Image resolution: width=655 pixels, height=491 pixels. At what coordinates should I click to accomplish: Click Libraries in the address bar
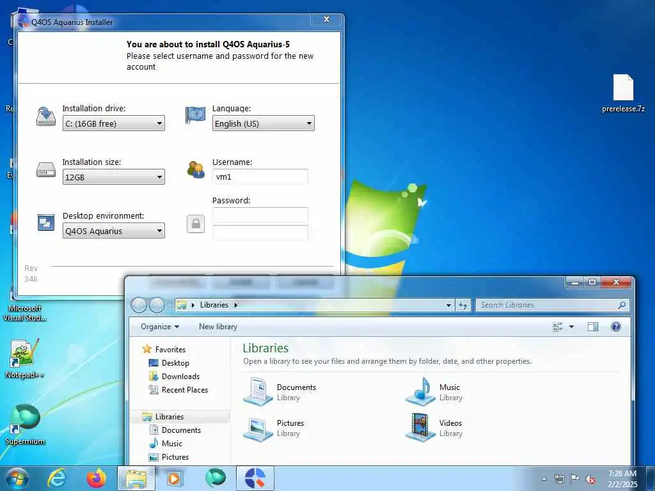pos(214,305)
